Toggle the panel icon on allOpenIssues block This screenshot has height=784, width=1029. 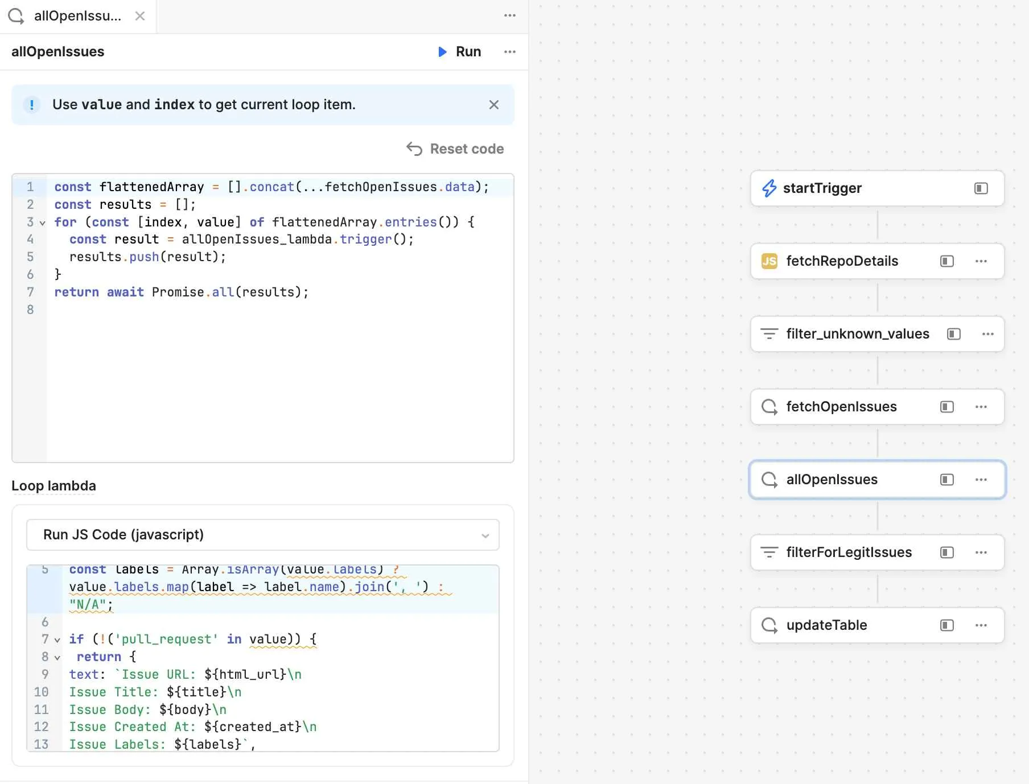coord(947,480)
